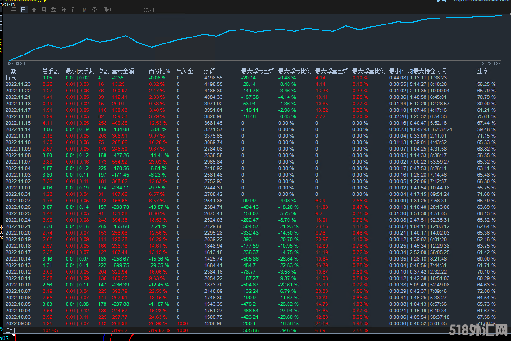Screen dimensions: 511x341
Task: Click the 合计 totals row label
Action: 11,331
